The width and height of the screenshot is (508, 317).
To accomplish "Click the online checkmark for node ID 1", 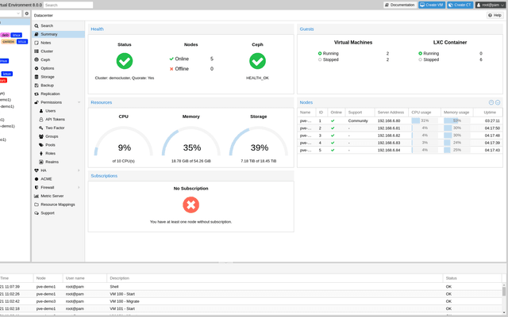I will (333, 120).
